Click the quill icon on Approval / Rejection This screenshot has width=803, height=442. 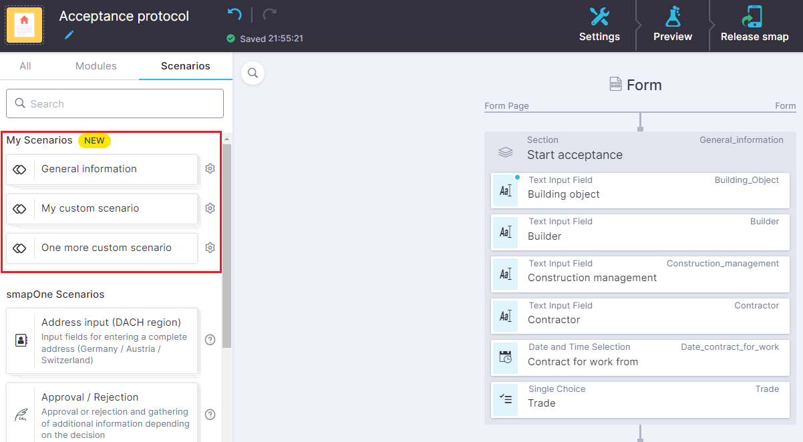point(20,414)
